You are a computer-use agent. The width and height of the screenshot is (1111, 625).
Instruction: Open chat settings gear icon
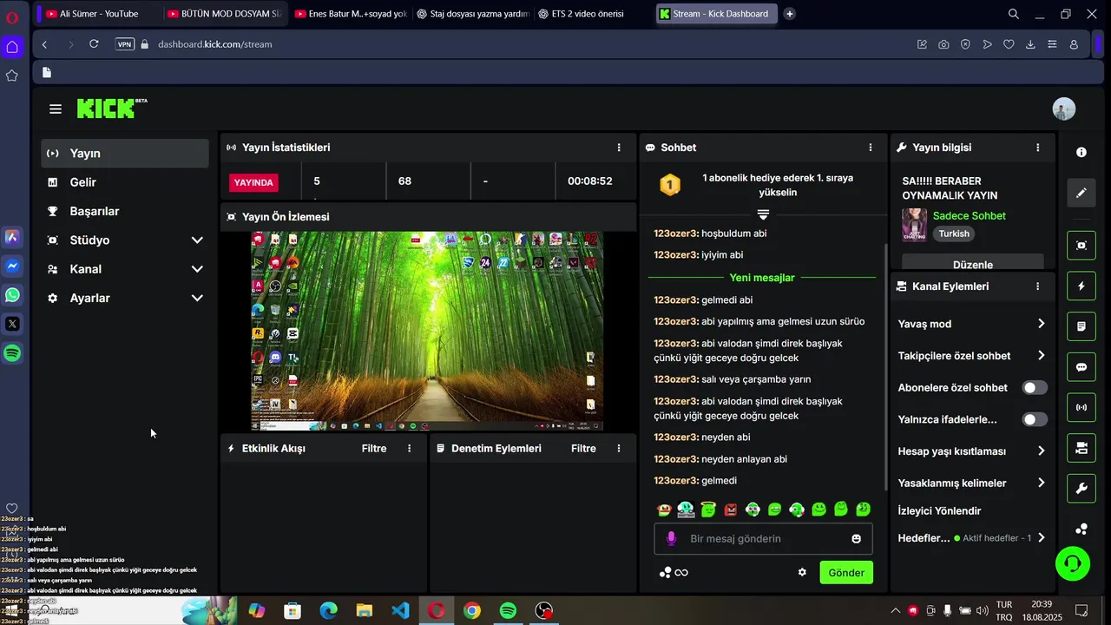(802, 572)
